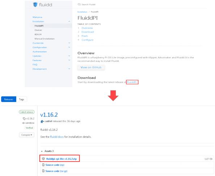The width and height of the screenshot is (215, 176).
Task: Collapse the Installation sidebar section
Action: [69, 21]
